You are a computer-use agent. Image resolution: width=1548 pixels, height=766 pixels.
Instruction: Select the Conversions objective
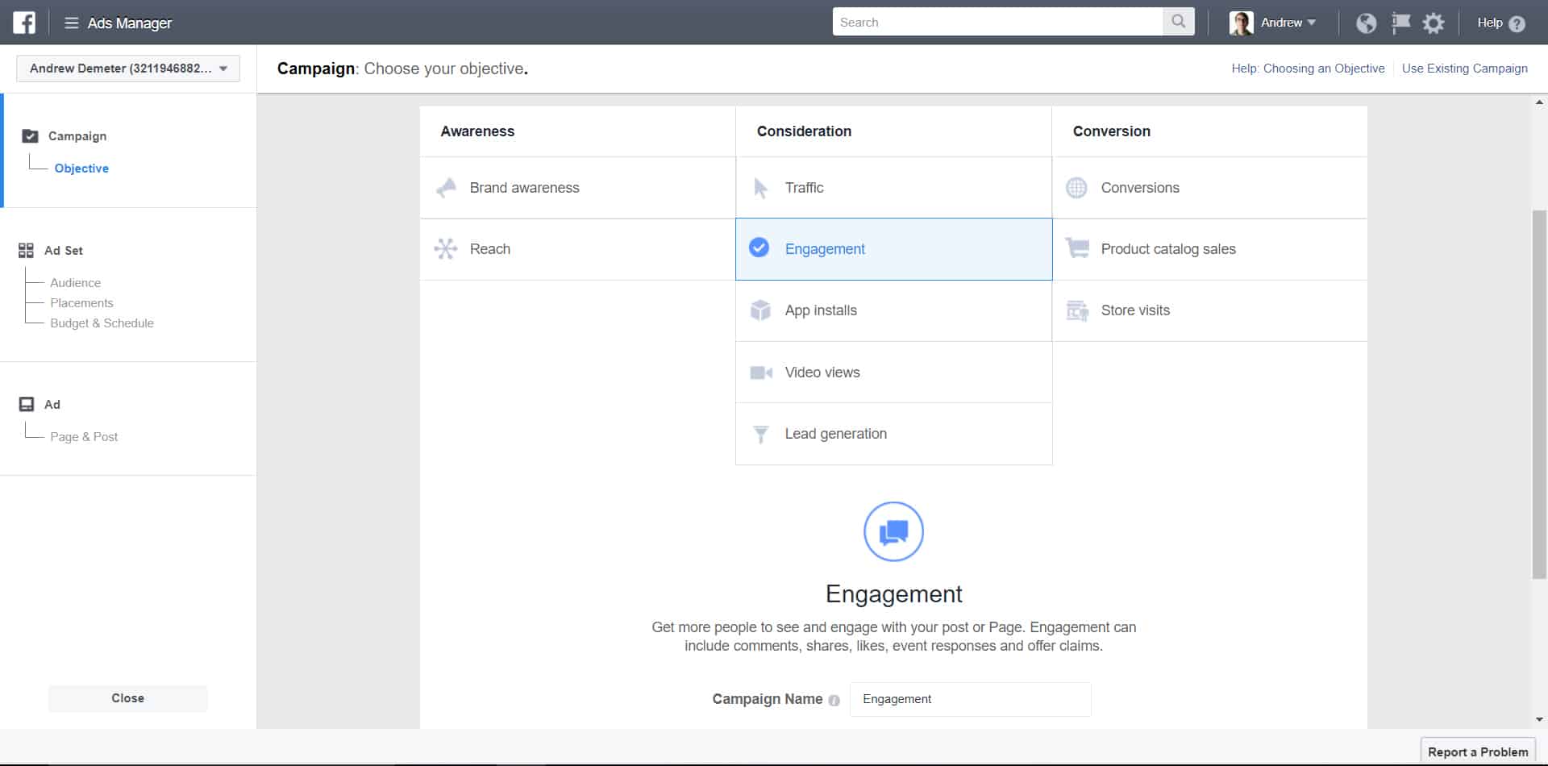[x=1209, y=188]
